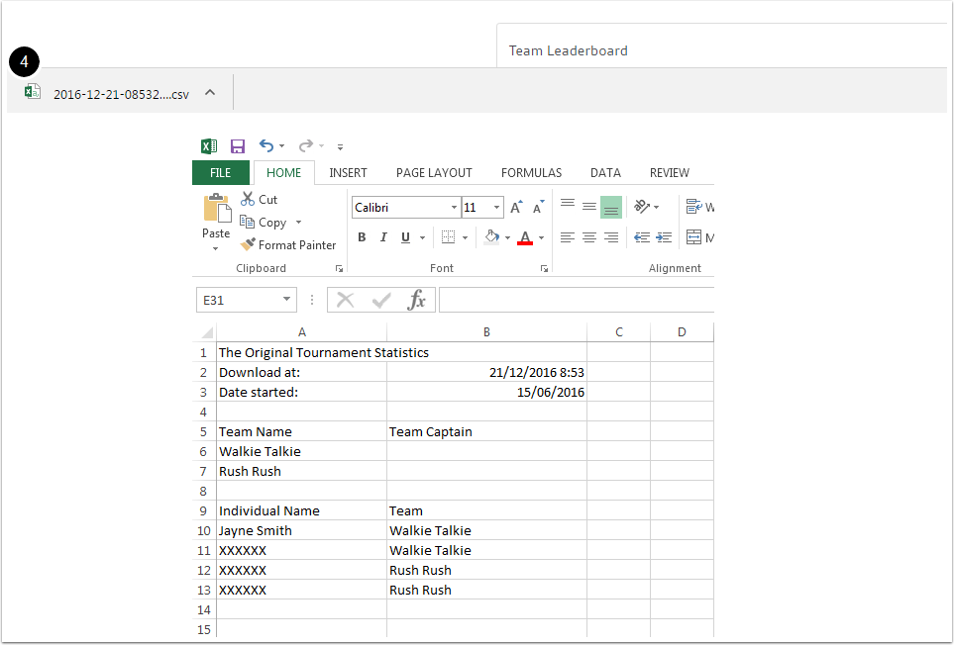Center text horizontally

tap(589, 237)
